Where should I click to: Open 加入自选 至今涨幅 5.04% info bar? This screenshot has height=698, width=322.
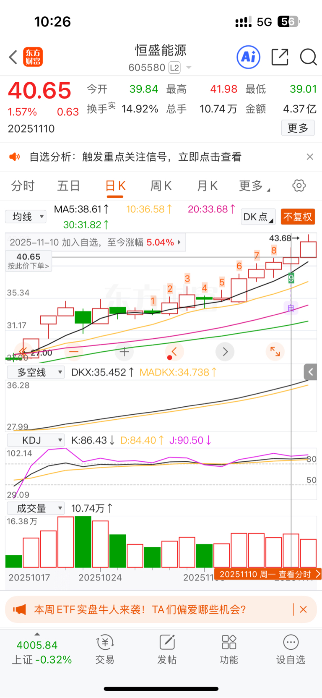96,242
